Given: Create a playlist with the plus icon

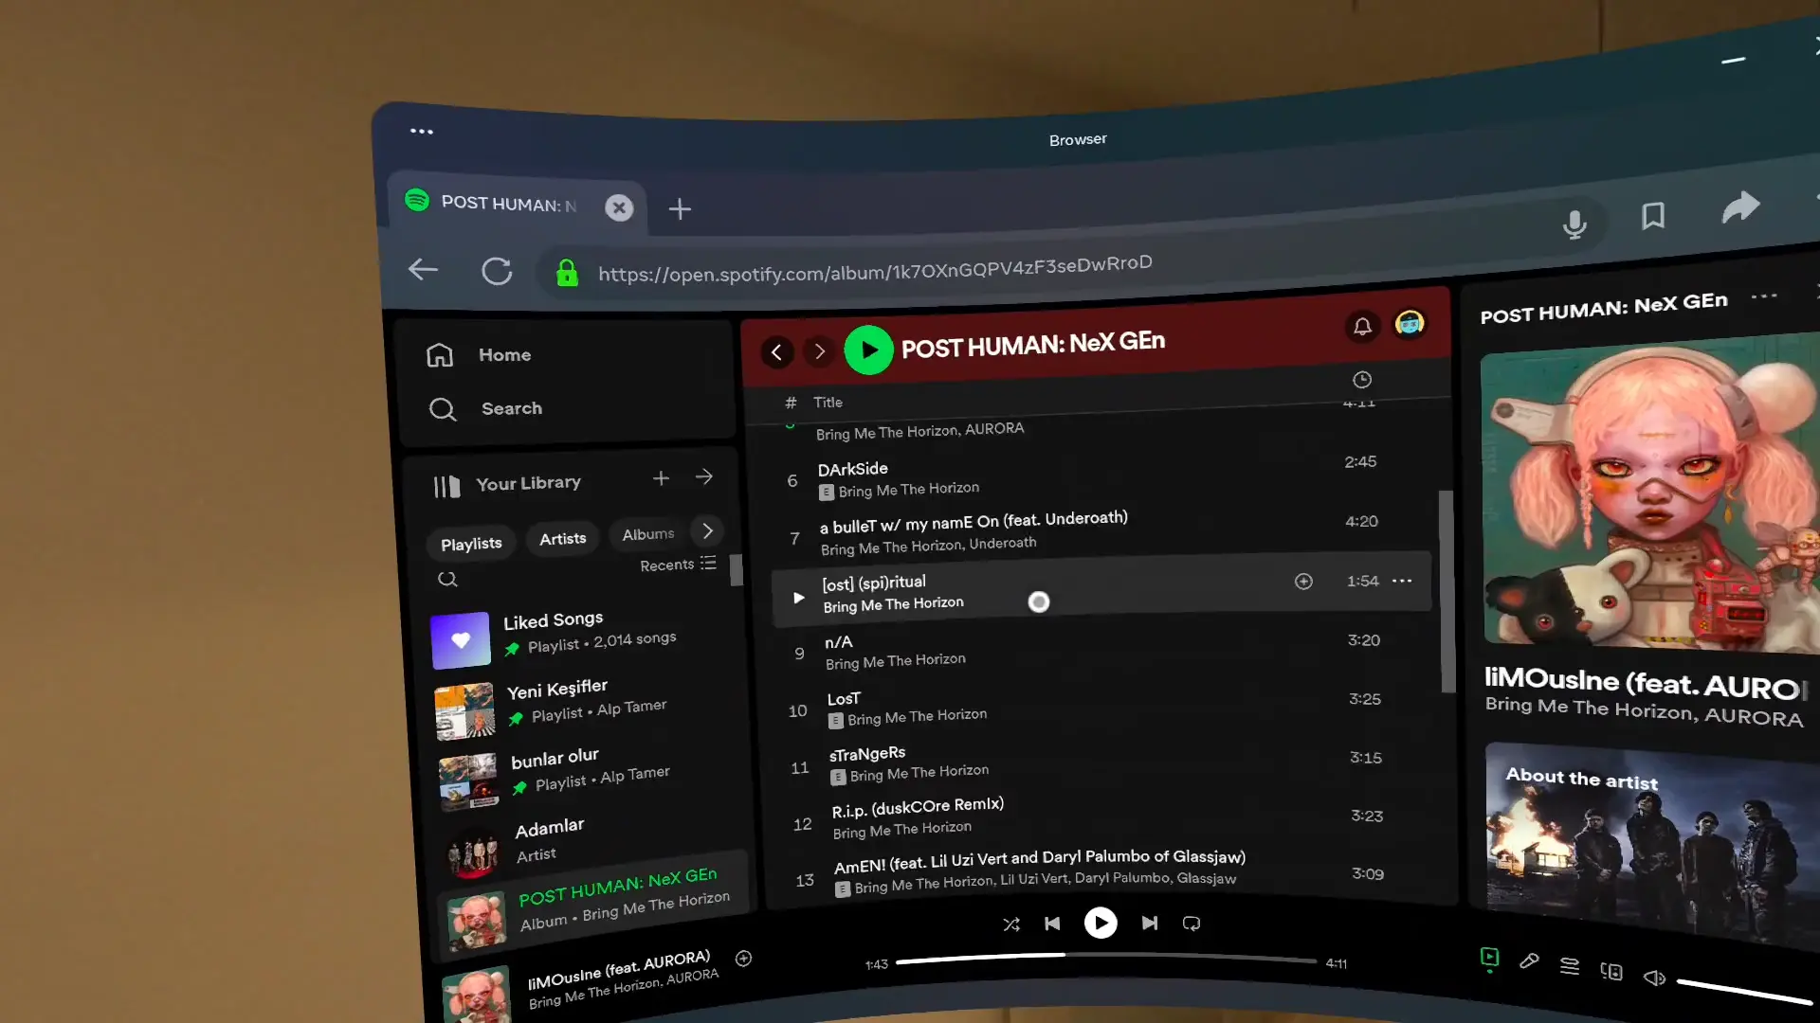Looking at the screenshot, I should [661, 478].
